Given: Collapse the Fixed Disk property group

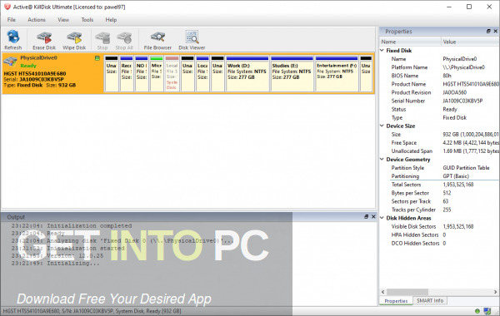Looking at the screenshot, I should (382, 50).
